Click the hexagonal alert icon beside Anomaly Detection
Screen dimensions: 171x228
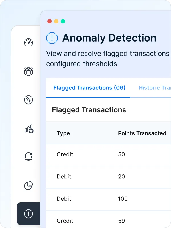(52, 38)
